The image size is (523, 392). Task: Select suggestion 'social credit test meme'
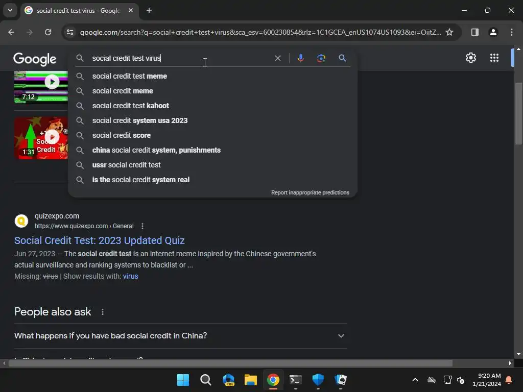coord(213,76)
